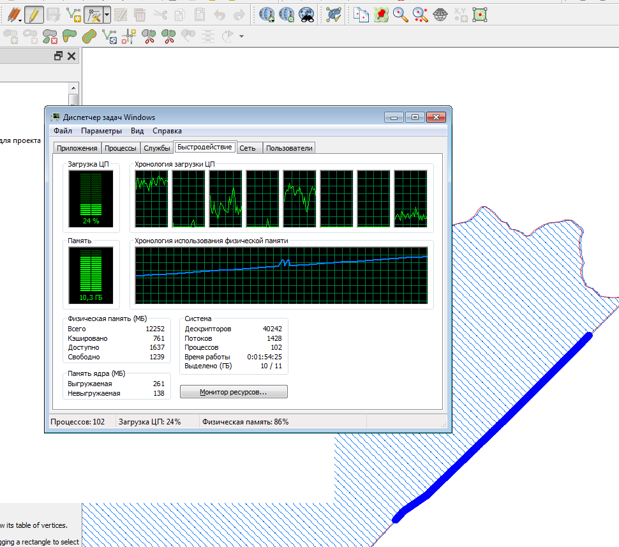
Task: Switch to the Процессы tab
Action: pyautogui.click(x=121, y=148)
